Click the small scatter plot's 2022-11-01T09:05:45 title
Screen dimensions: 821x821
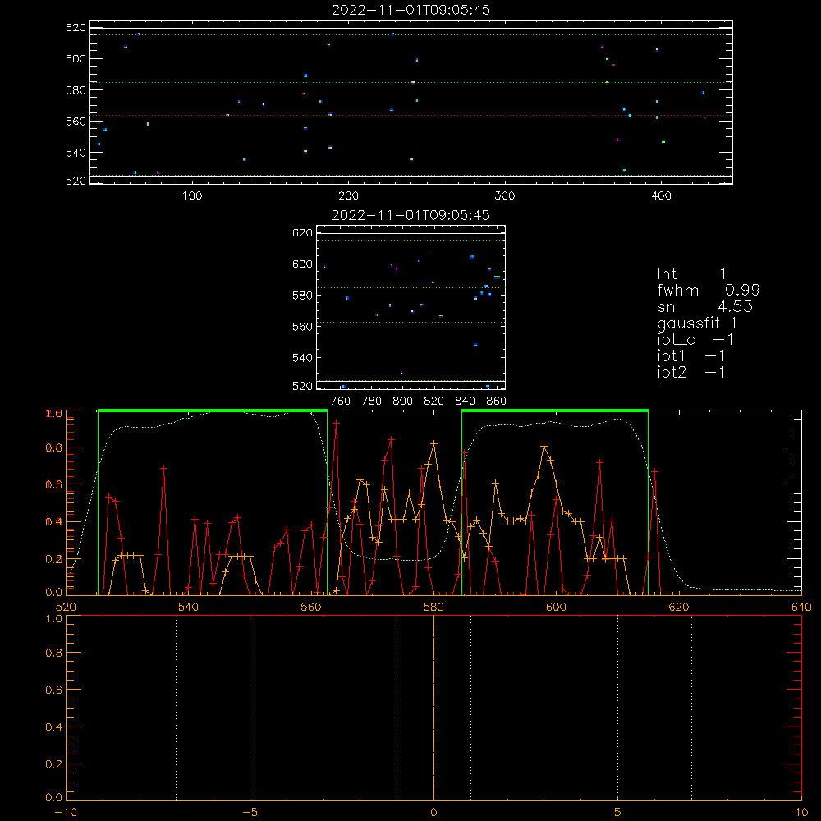(x=410, y=215)
